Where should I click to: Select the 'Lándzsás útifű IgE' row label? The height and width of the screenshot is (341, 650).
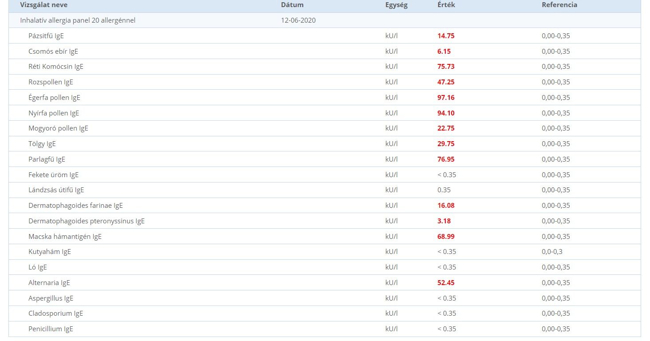pos(56,190)
